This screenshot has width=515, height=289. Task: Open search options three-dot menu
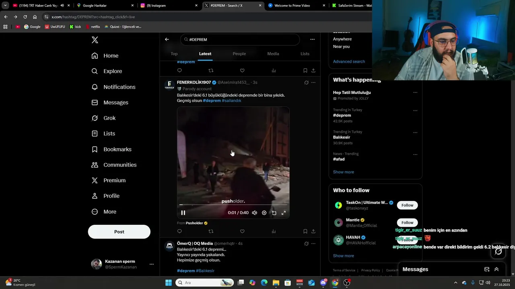[x=312, y=39]
